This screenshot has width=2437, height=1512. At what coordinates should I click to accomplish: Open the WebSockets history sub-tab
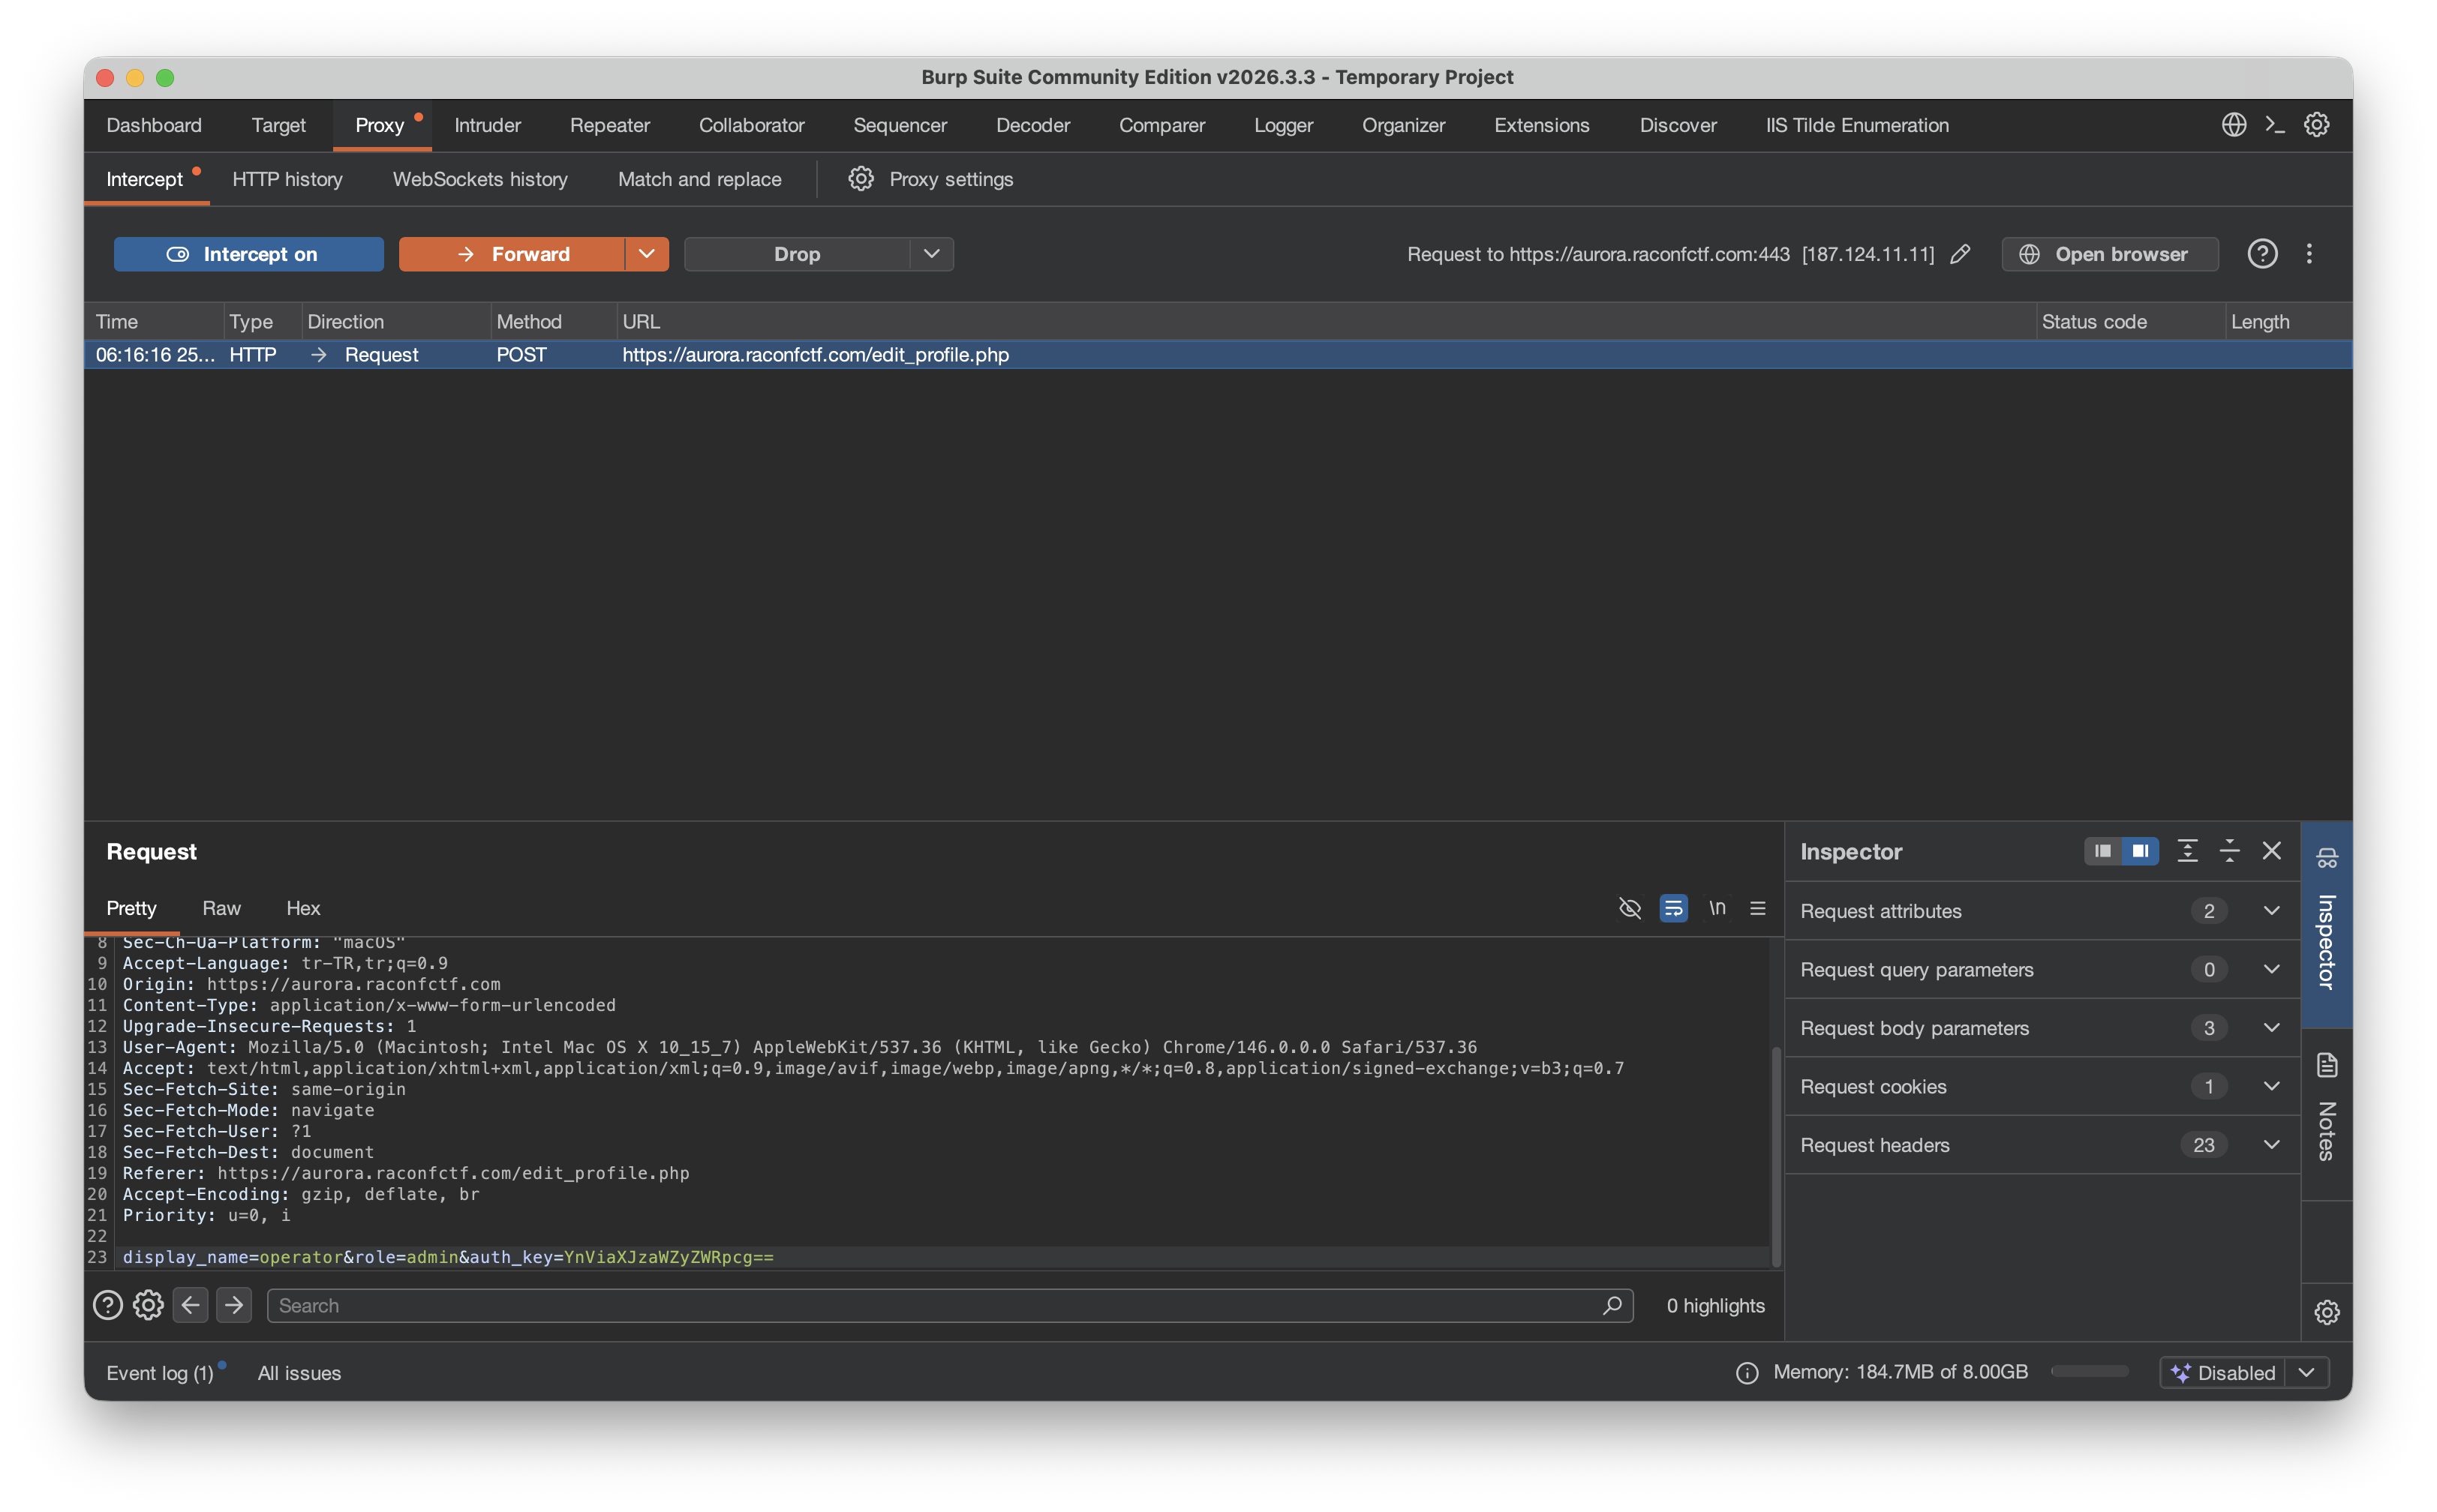(480, 179)
